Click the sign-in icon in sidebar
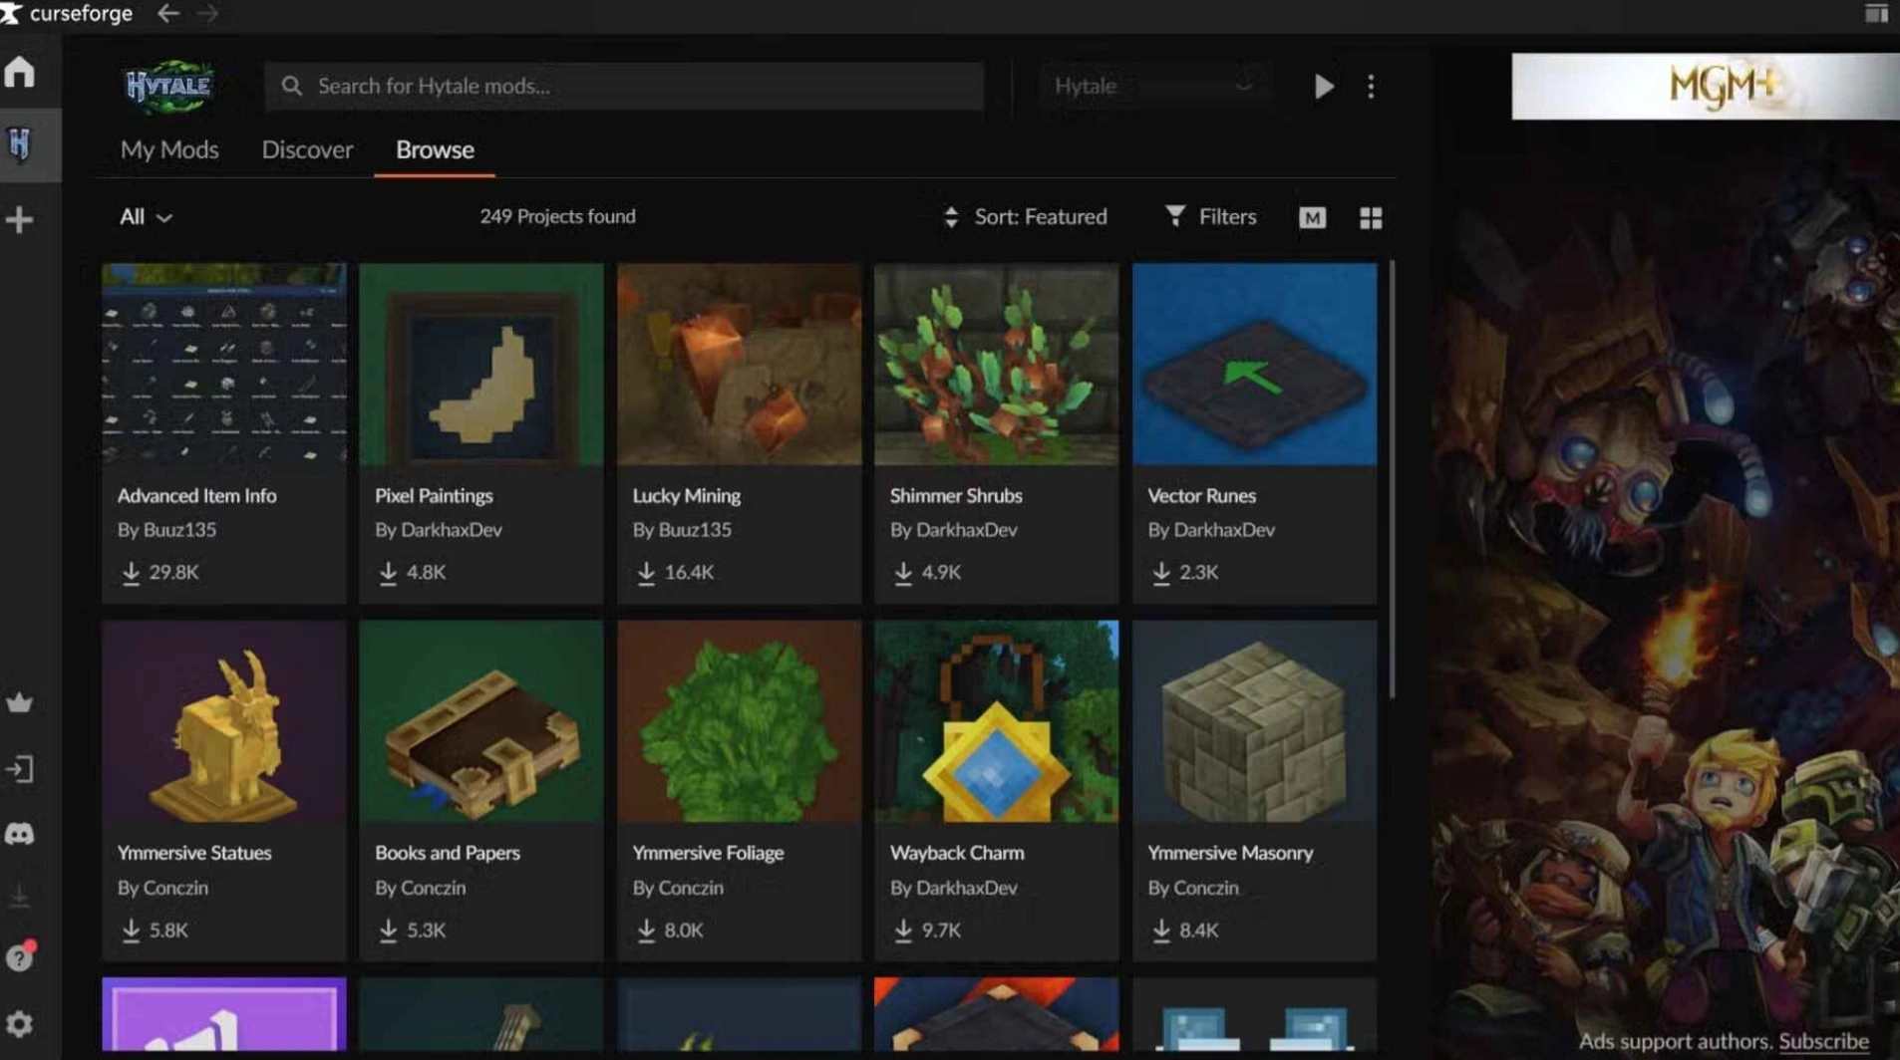The height and width of the screenshot is (1060, 1900). pyautogui.click(x=20, y=769)
